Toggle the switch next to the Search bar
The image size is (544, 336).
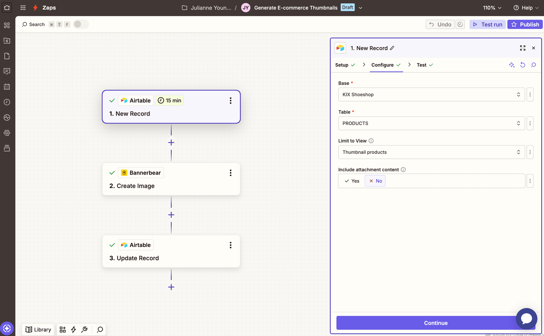point(81,24)
